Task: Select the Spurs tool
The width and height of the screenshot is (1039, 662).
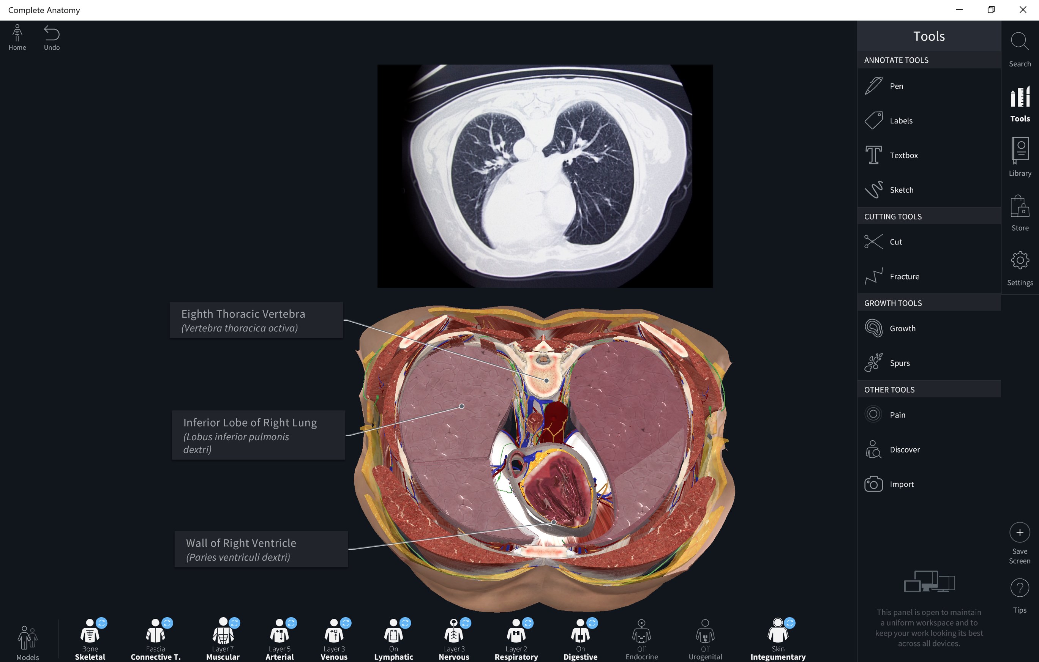Action: tap(928, 363)
